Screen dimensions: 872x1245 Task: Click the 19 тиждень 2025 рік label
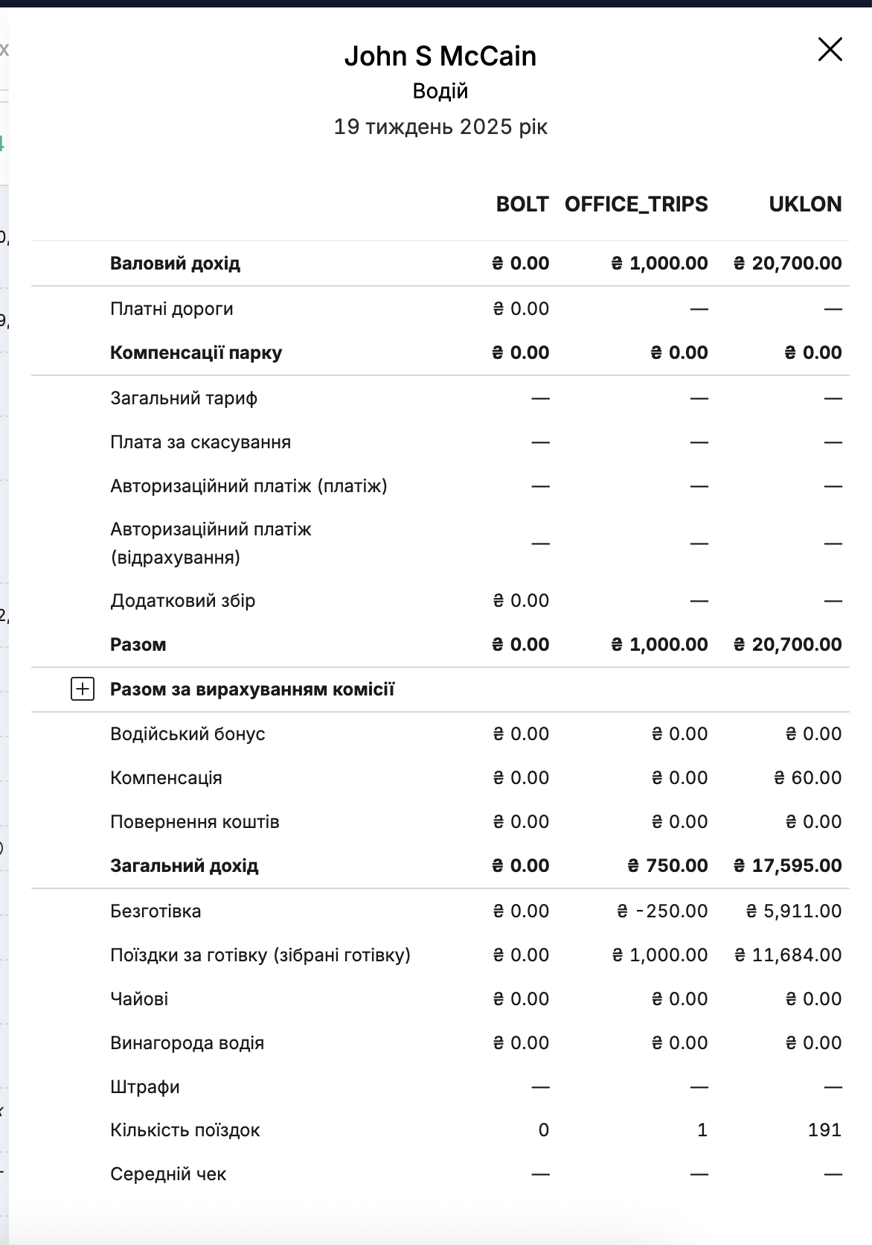(440, 127)
